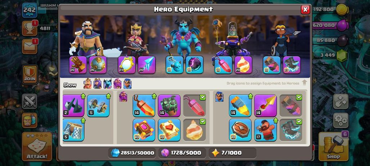370x166 pixels.
Task: Open the settings gears icon
Action: tap(340, 120)
